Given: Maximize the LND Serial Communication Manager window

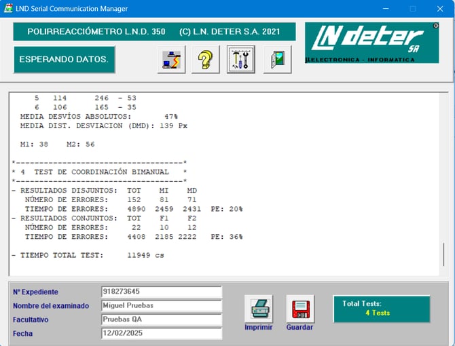Looking at the screenshot, I should click(412, 9).
